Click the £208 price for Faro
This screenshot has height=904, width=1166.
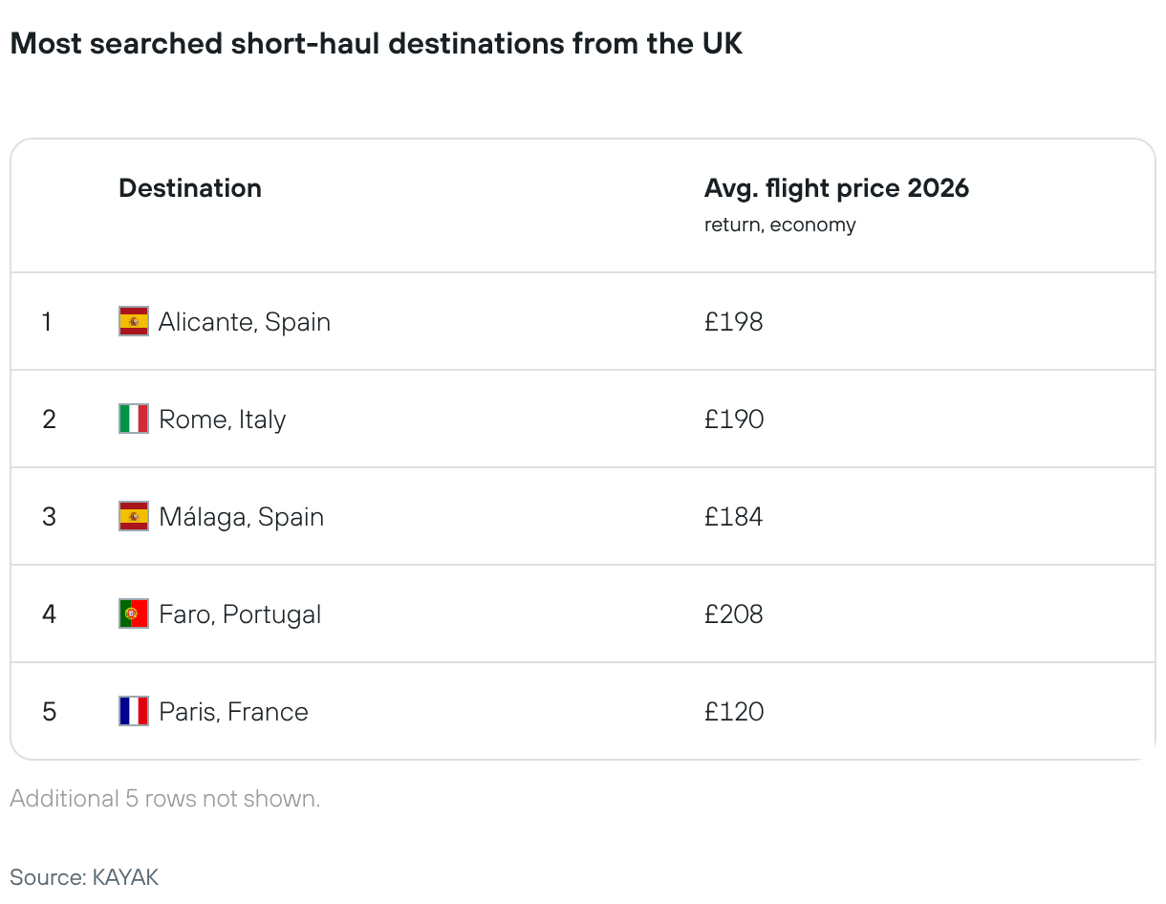tap(734, 614)
